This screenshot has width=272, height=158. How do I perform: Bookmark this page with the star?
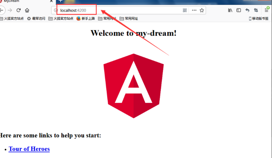click(x=202, y=10)
